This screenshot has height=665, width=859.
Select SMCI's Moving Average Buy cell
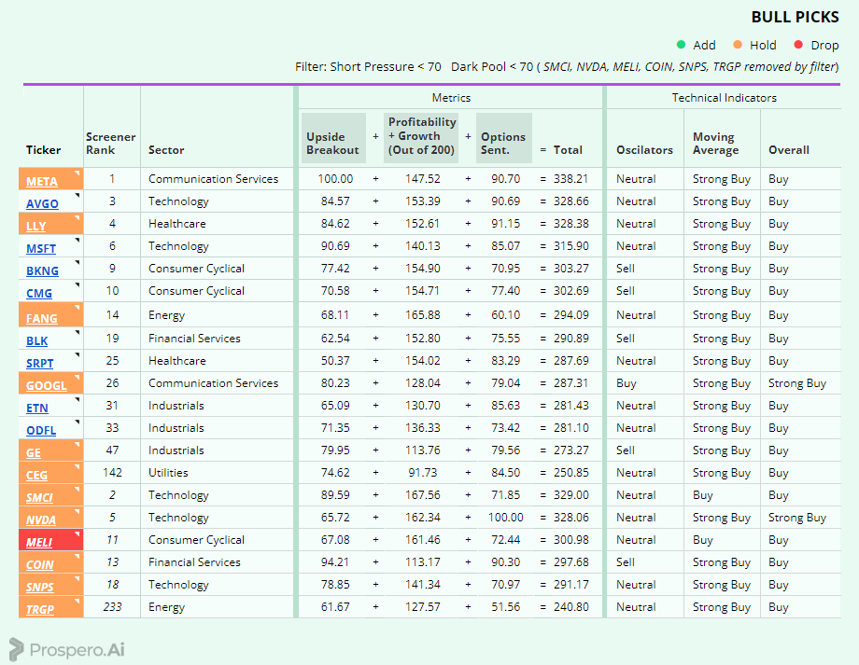[x=703, y=494]
